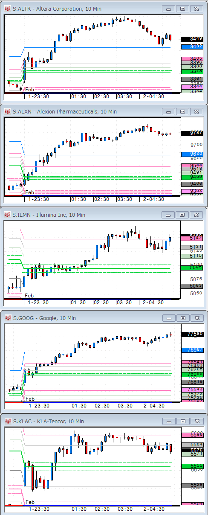Click the gray 5584 price label on KLAC
The width and height of the screenshot is (208, 515).
(x=192, y=445)
